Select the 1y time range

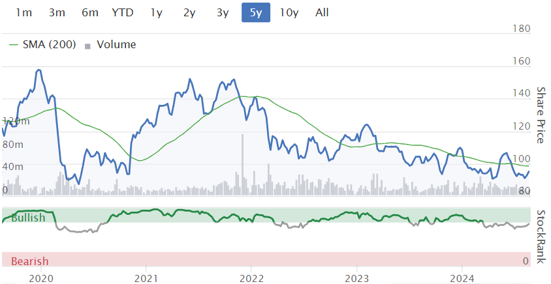pos(157,12)
